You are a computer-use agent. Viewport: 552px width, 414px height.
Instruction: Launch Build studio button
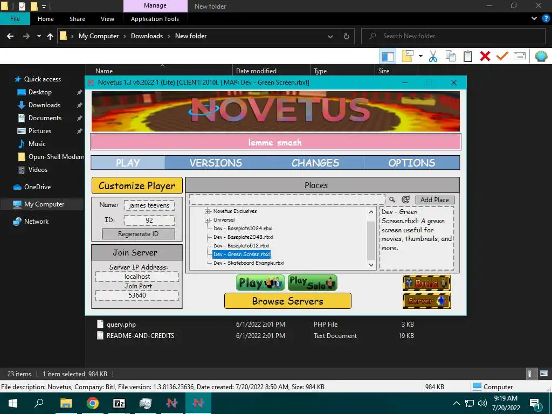click(x=427, y=283)
